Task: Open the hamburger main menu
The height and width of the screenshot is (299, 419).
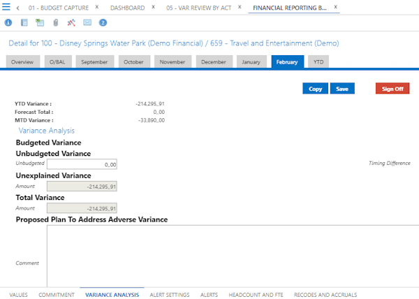Action: (6, 8)
